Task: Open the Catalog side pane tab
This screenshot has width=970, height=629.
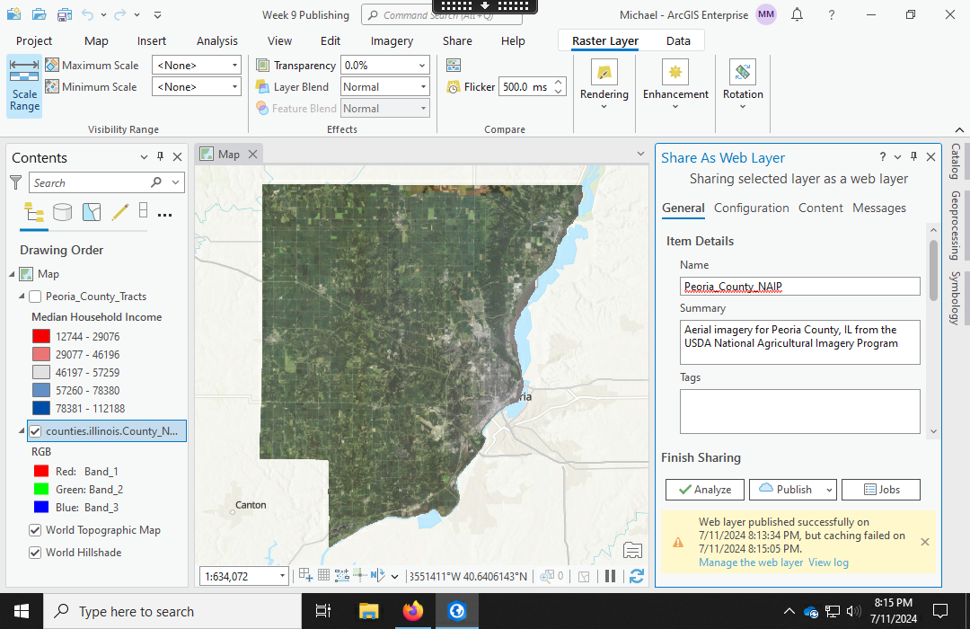Action: (956, 162)
